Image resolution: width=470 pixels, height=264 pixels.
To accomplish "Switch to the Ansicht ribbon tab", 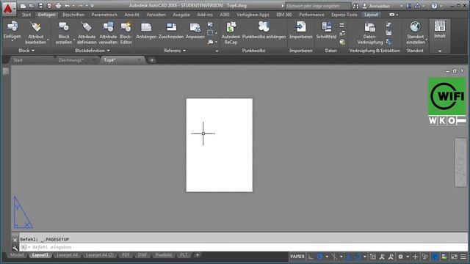I will [x=131, y=15].
